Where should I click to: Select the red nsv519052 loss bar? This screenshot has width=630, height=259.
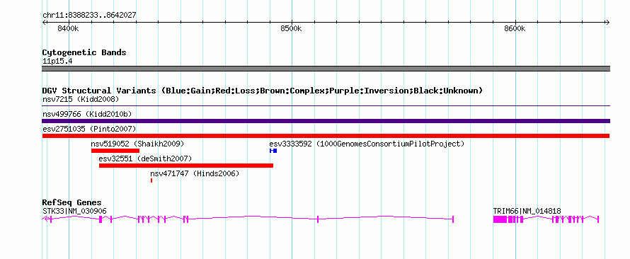pos(115,151)
